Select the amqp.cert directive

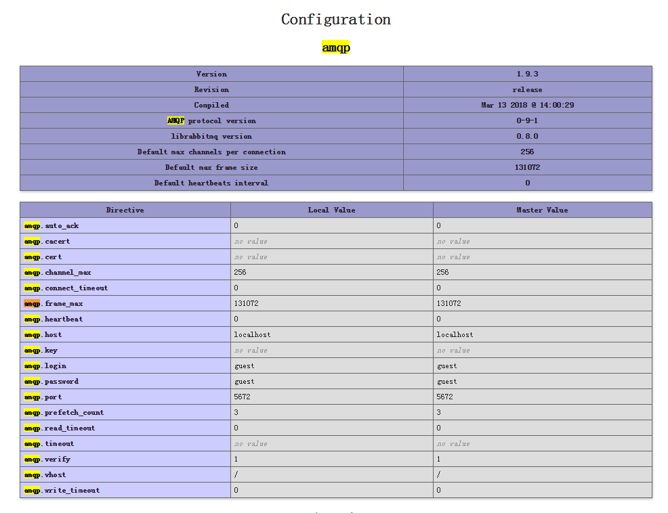click(x=43, y=257)
